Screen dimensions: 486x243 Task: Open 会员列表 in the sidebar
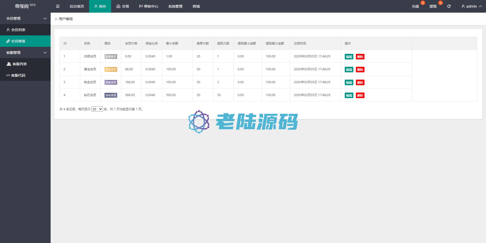(18, 30)
